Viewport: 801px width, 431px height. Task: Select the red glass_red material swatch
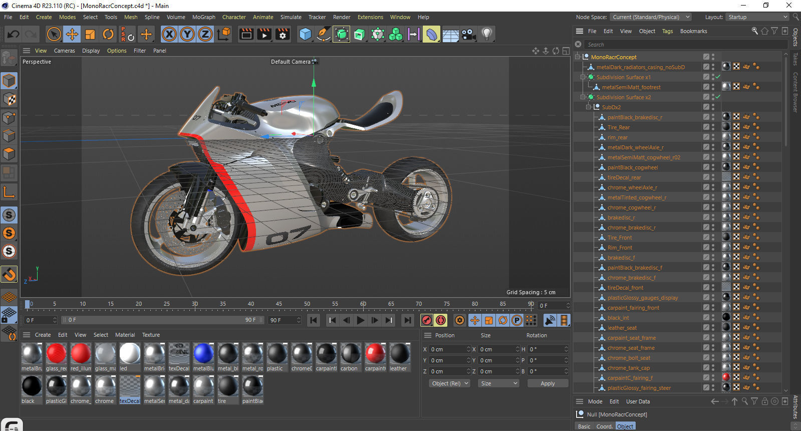56,353
